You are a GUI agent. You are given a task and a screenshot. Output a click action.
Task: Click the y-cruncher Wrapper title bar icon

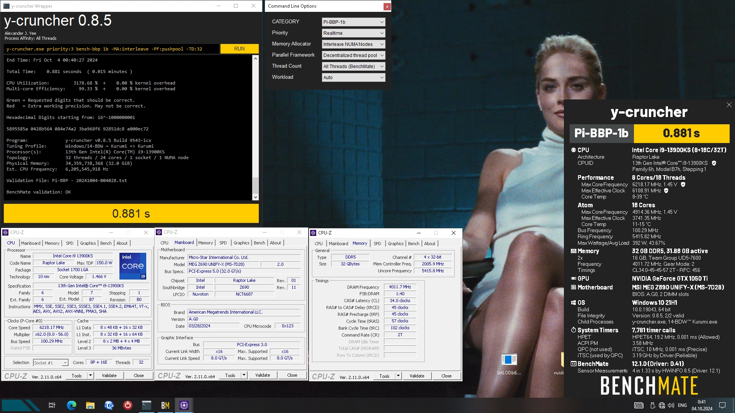(7, 6)
